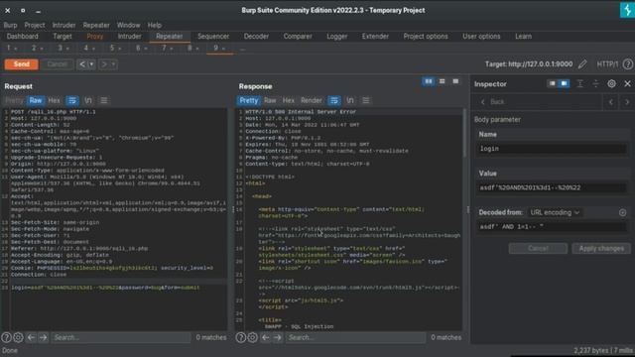Switch to top-bottom layout view
635x357 pixels.
pos(442,81)
